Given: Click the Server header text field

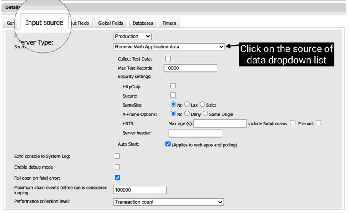Looking at the screenshot, I should coord(195,133).
